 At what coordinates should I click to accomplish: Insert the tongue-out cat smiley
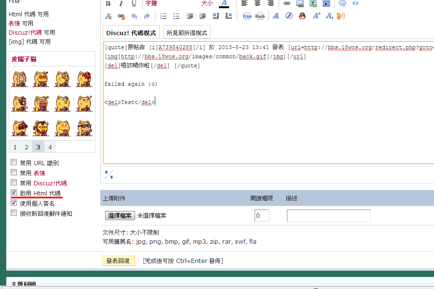(63, 128)
